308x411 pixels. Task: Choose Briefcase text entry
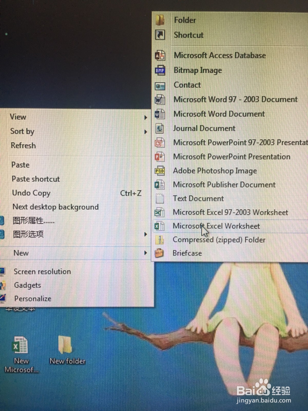tap(187, 253)
